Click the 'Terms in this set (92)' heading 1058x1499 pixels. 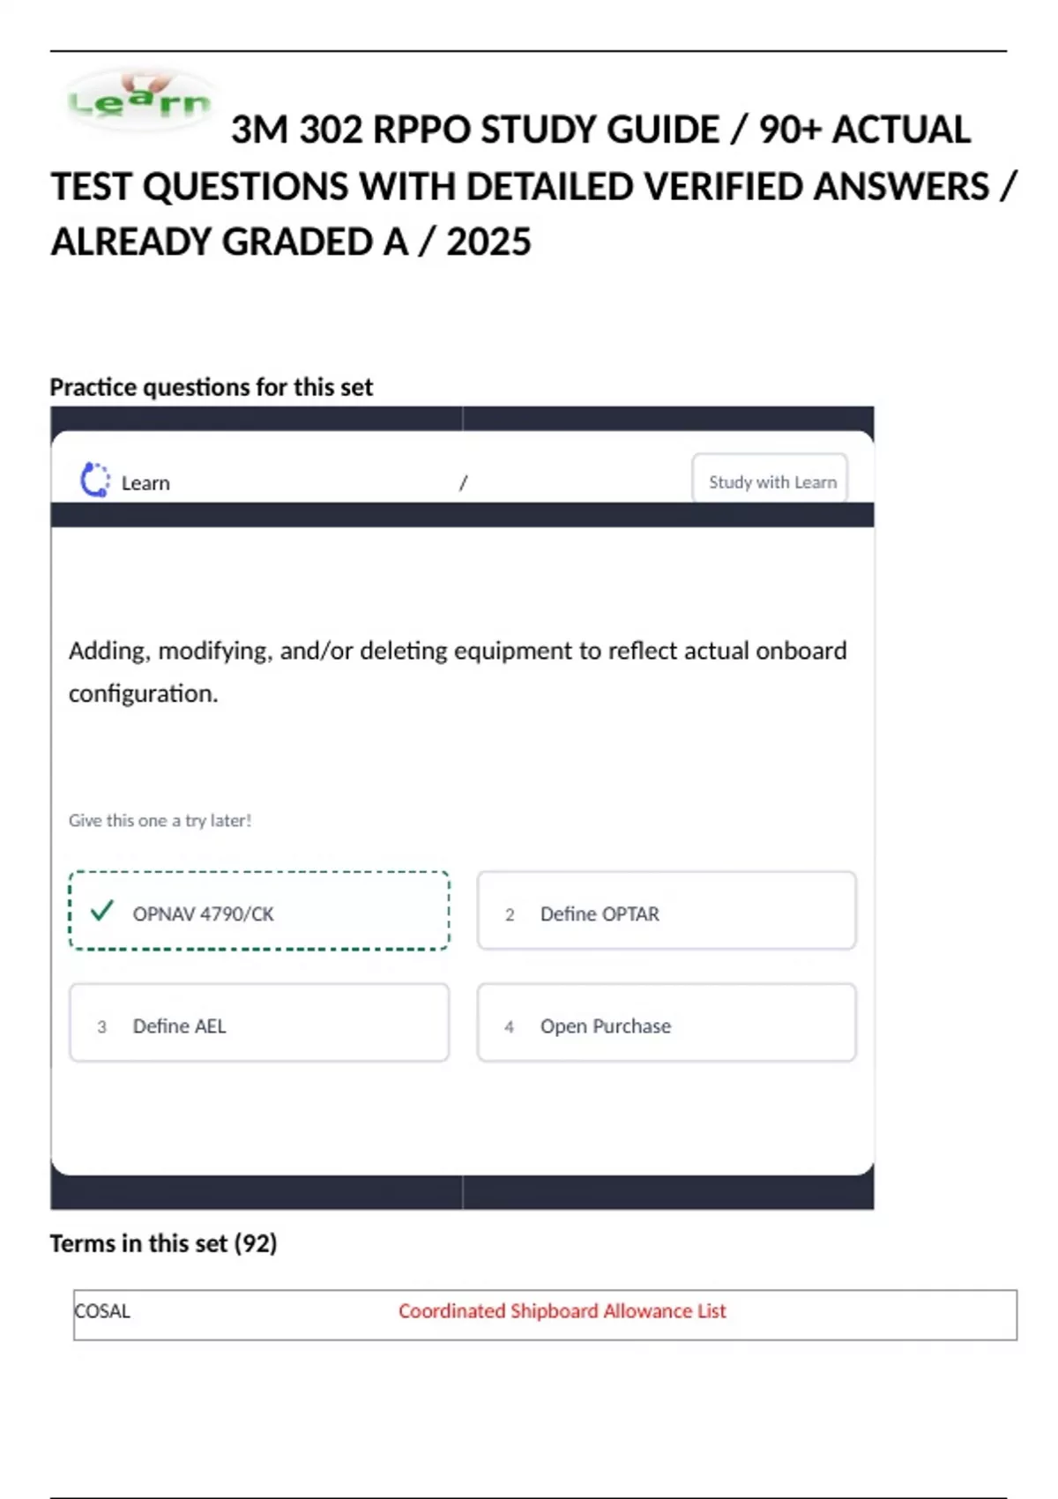(x=163, y=1243)
